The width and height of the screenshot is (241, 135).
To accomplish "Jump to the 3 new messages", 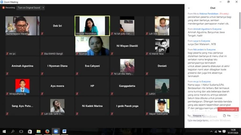I will pos(228,109).
